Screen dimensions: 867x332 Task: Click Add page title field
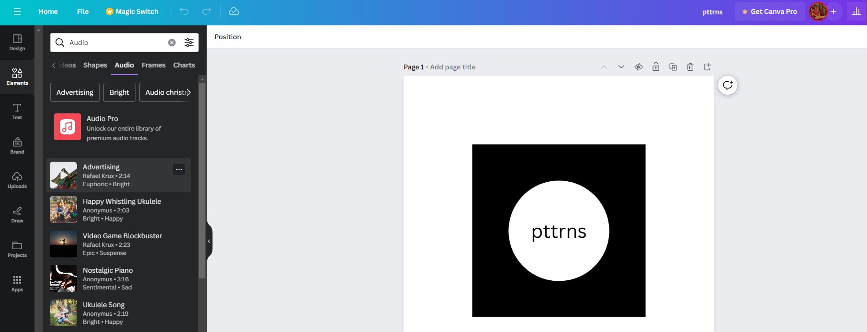(x=452, y=67)
